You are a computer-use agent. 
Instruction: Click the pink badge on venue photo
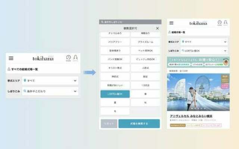pyautogui.click(x=225, y=86)
